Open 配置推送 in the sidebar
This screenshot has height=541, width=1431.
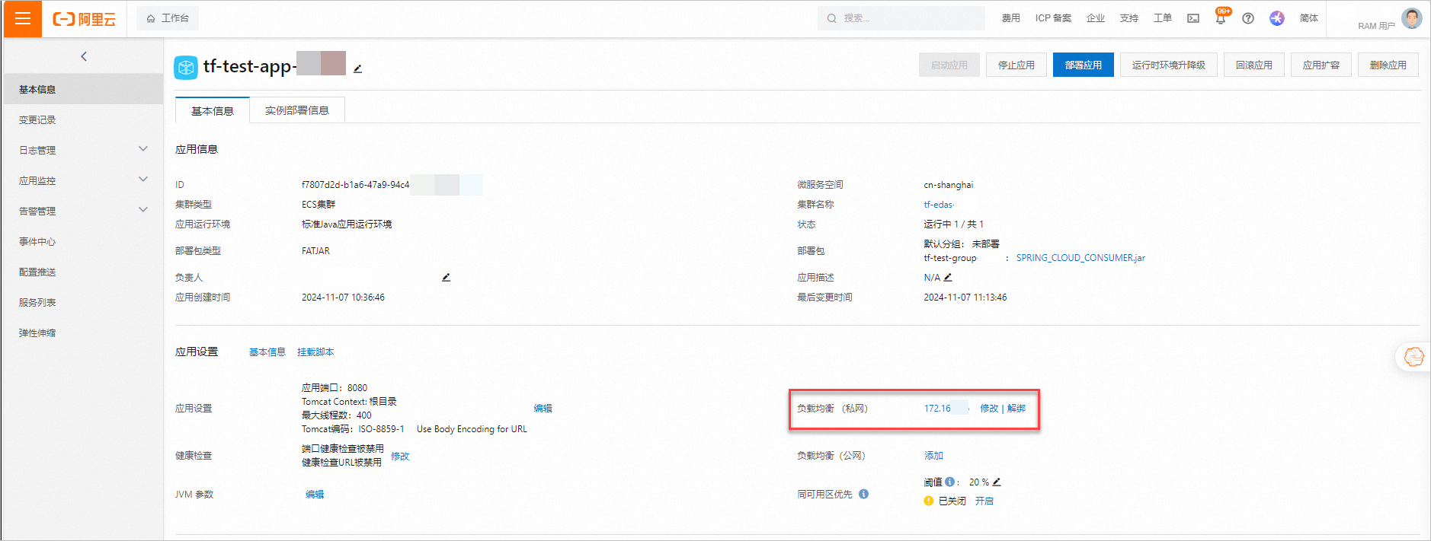[83, 272]
